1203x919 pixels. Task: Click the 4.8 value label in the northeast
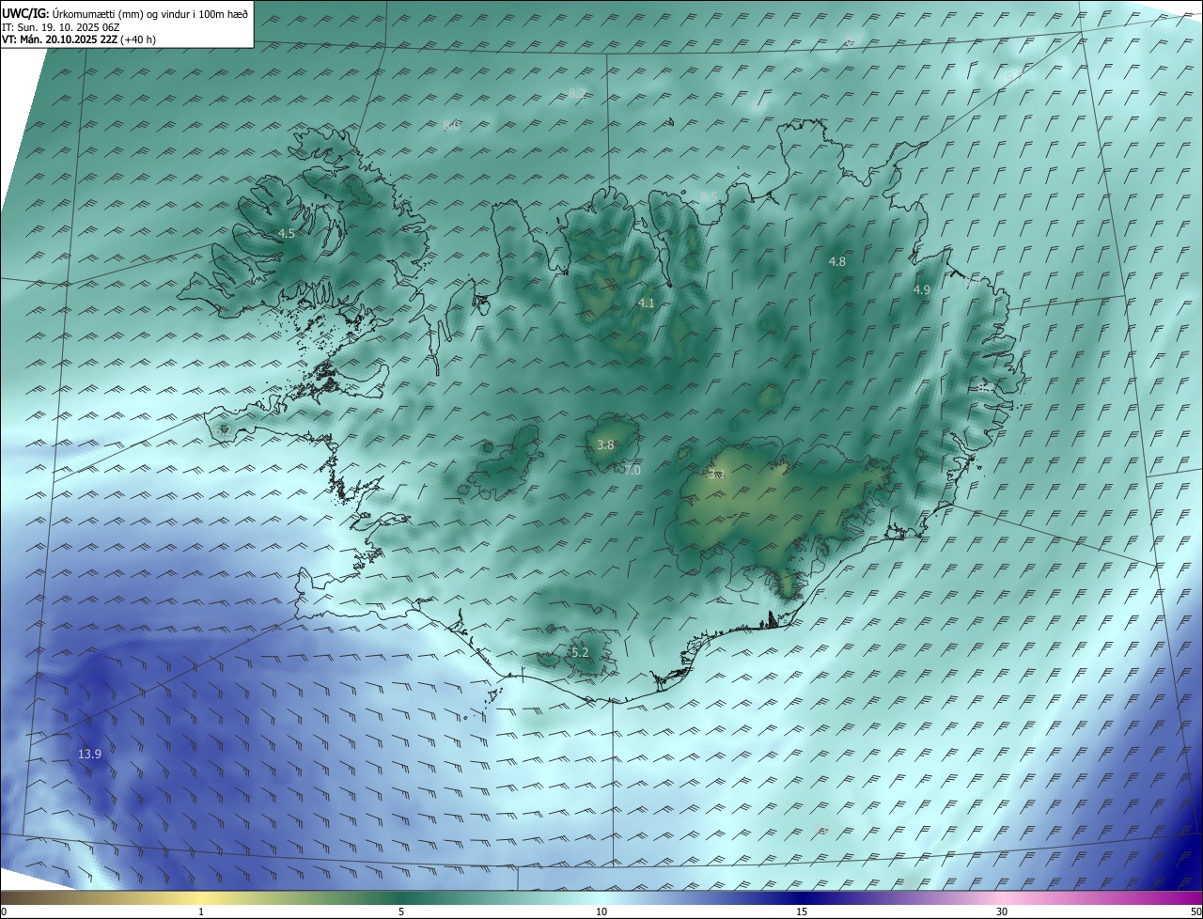point(837,262)
